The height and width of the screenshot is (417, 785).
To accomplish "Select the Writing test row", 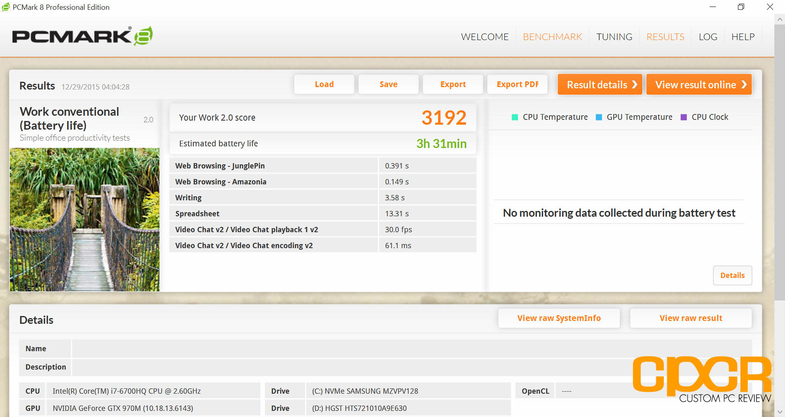I will (x=323, y=197).
